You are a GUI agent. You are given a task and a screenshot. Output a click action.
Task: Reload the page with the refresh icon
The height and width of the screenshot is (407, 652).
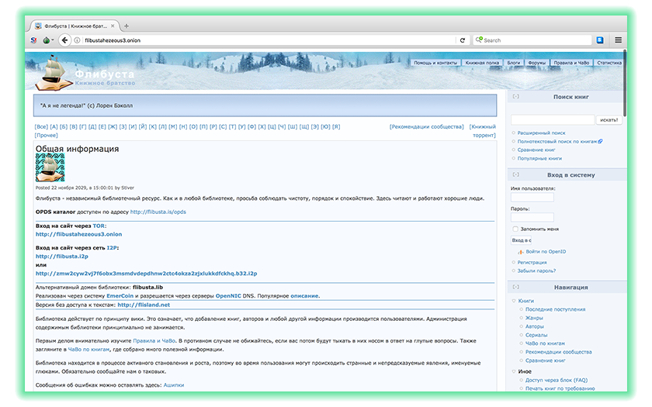tap(463, 40)
